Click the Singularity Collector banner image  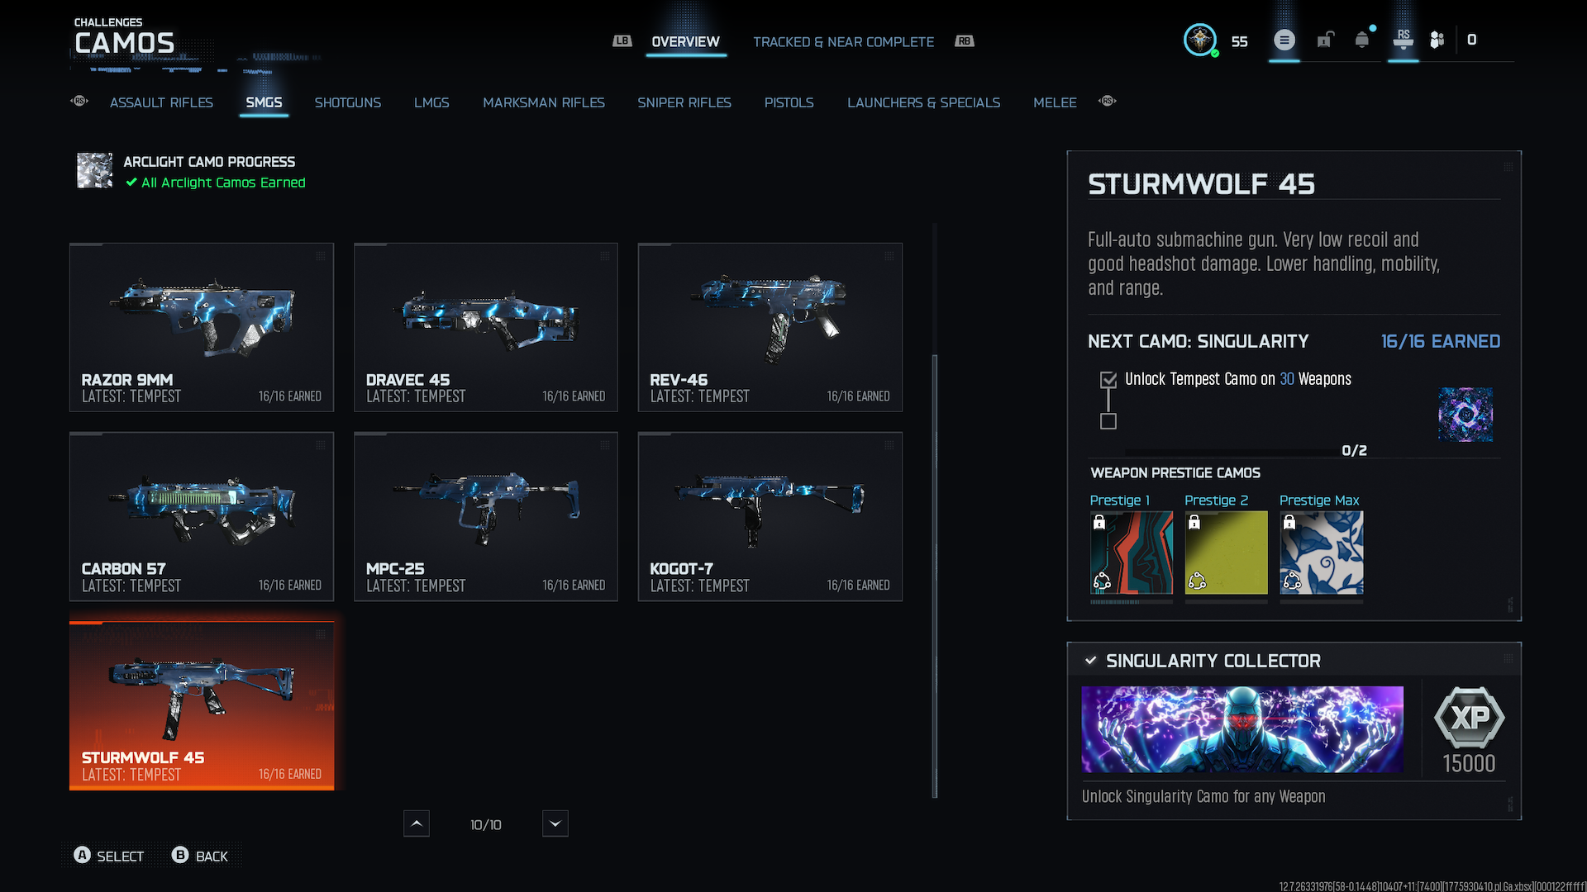pos(1242,729)
